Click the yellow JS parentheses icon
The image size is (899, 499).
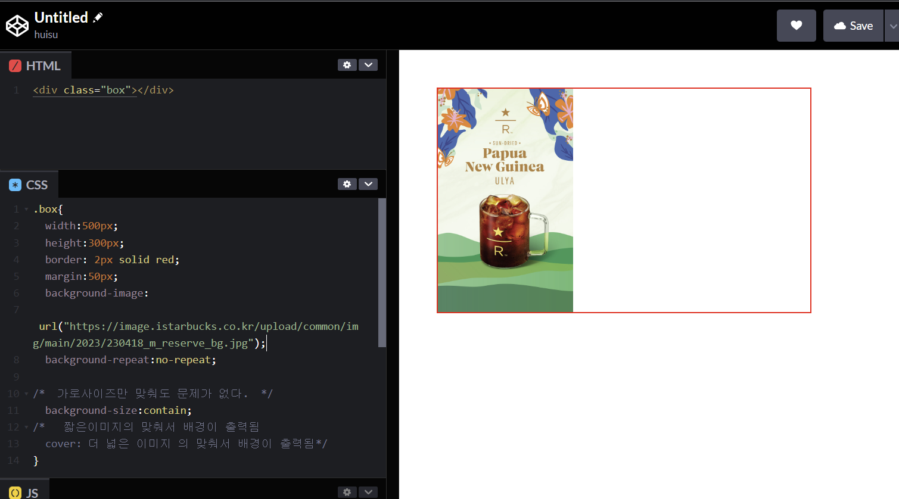(15, 493)
